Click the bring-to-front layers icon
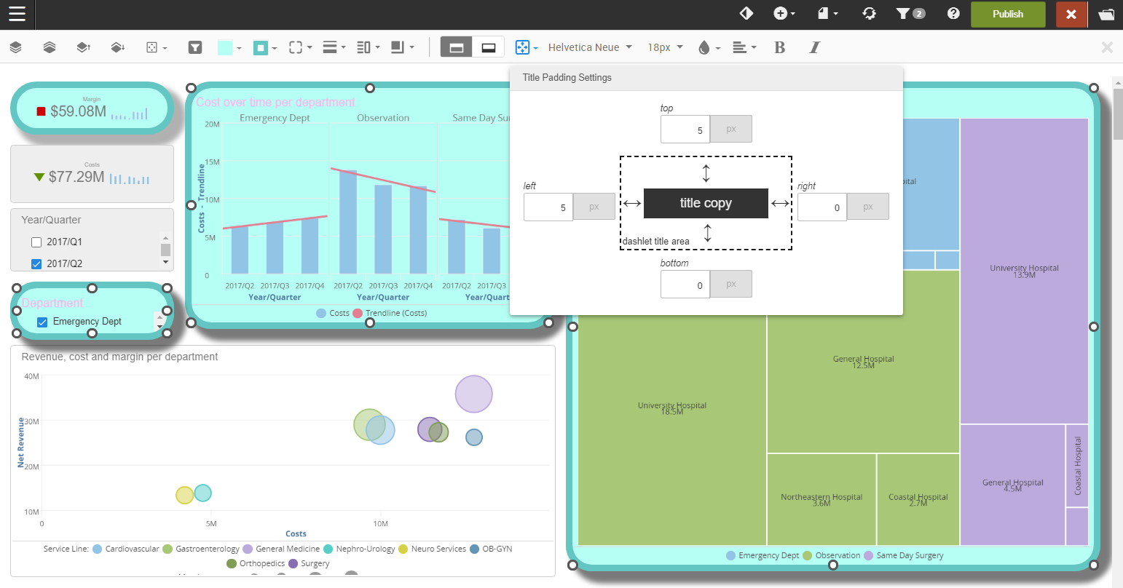The height and width of the screenshot is (588, 1123). 15,47
